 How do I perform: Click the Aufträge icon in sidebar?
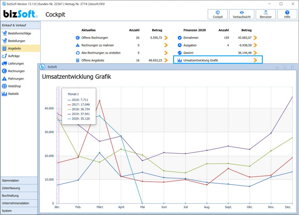(x=4, y=56)
